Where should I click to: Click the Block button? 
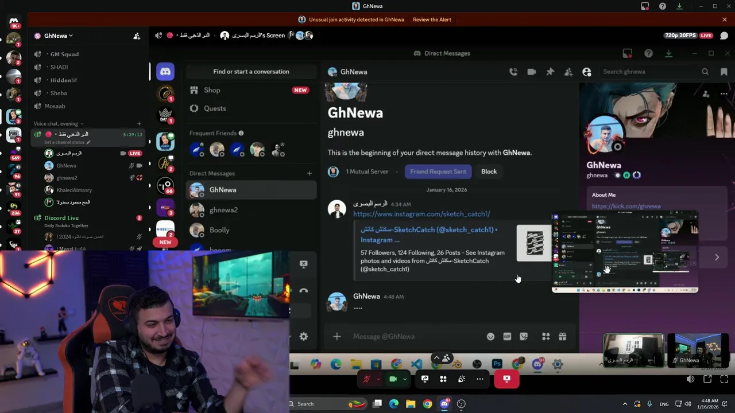pyautogui.click(x=489, y=172)
